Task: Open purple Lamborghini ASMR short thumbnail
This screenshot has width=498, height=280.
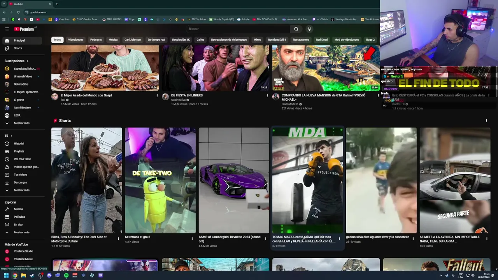Action: pos(234,180)
